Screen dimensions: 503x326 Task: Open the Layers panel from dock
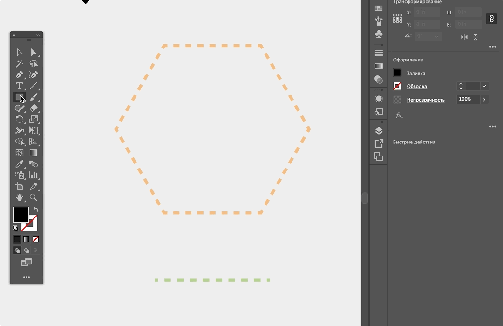(379, 130)
